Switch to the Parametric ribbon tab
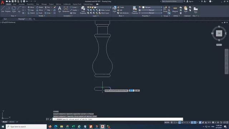Viewport: 229px width, 129px height. point(30,4)
